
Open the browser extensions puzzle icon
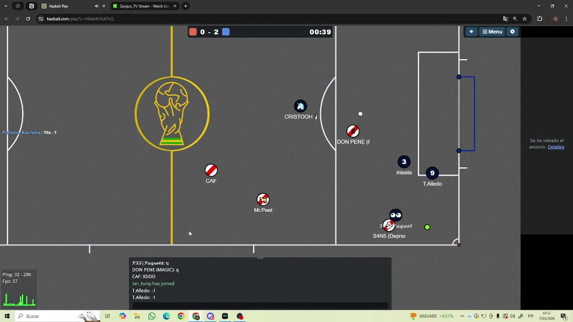(539, 19)
